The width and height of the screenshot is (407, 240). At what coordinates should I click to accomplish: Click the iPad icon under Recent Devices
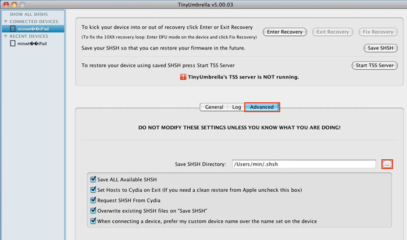[13, 44]
